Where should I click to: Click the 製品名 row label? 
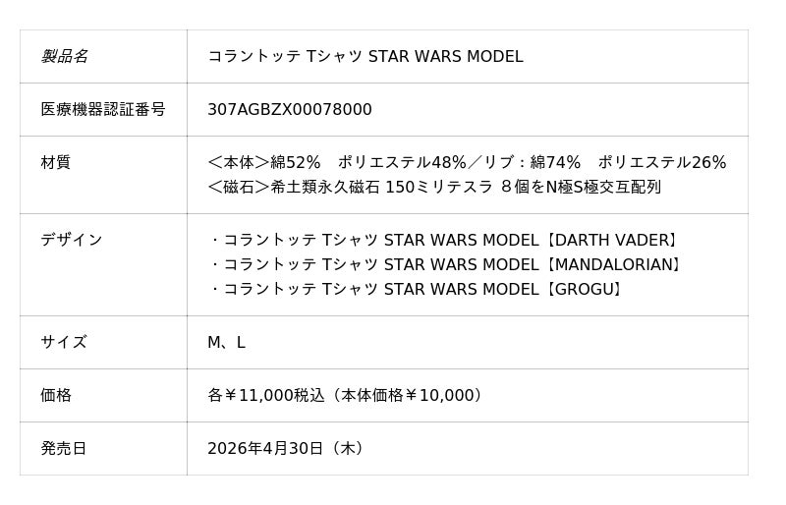(64, 56)
